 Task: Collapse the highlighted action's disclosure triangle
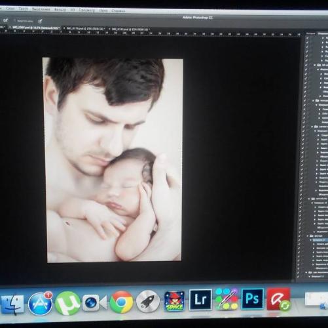pos(310,240)
